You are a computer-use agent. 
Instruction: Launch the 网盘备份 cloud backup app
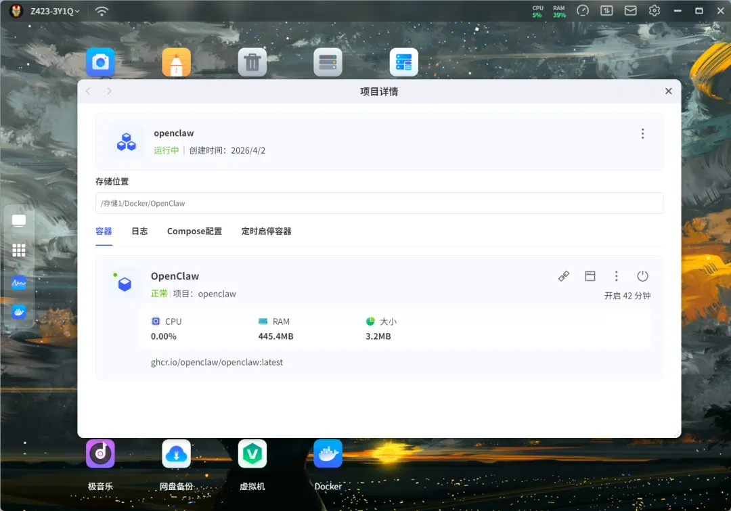coord(176,453)
